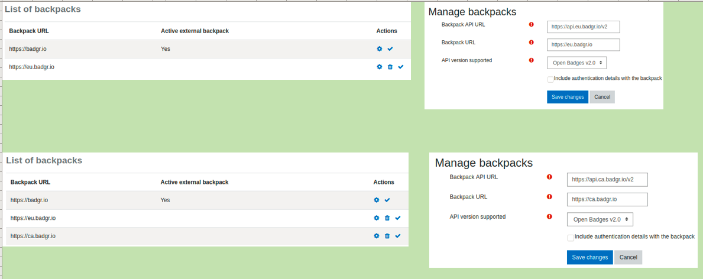The image size is (703, 279).
Task: Focus the https://api.eu.badgr.io/v2 field
Action: pyautogui.click(x=584, y=27)
